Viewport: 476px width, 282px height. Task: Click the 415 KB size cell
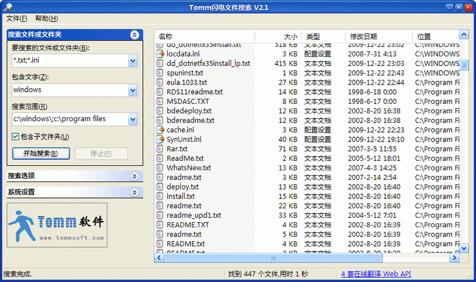(286, 63)
